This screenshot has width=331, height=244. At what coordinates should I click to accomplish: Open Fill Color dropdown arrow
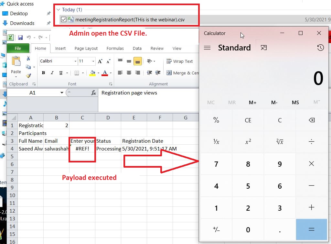[98, 73]
